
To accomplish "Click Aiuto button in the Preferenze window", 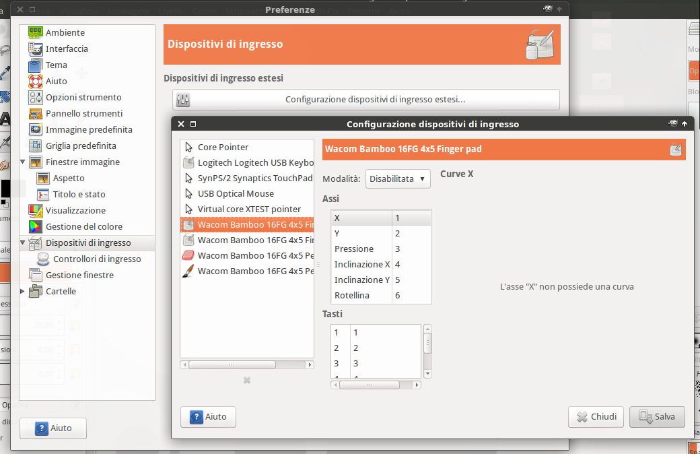I will 53,428.
